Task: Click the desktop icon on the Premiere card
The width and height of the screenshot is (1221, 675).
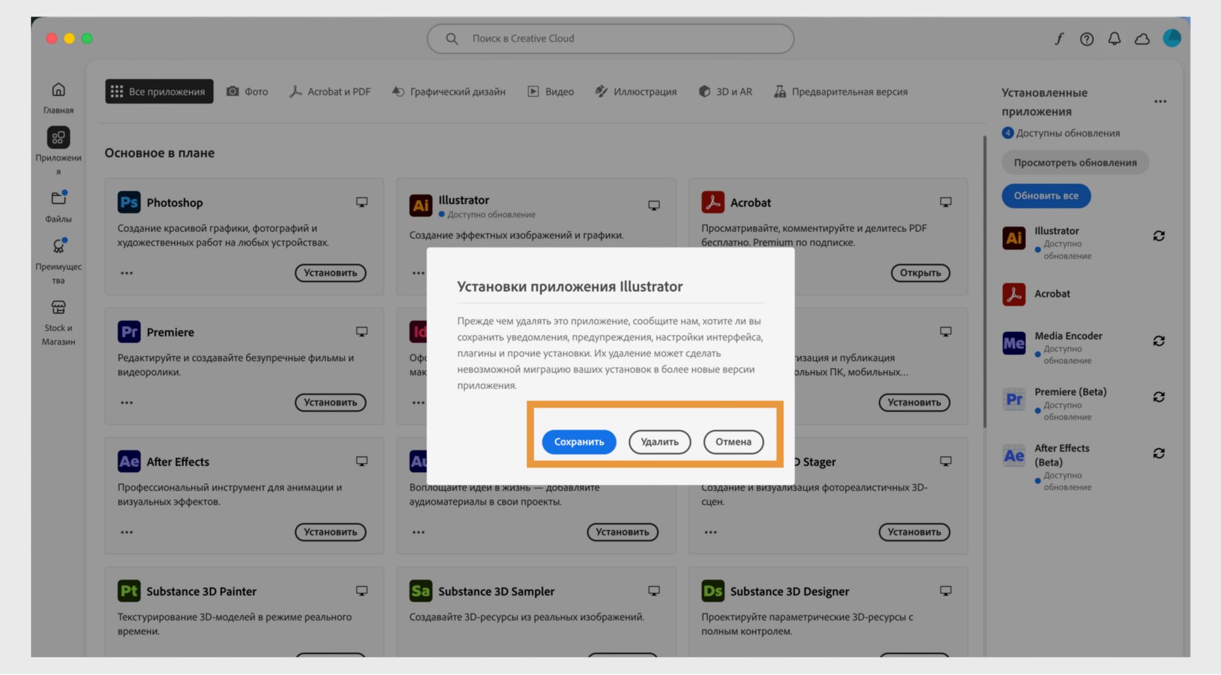Action: click(x=362, y=332)
